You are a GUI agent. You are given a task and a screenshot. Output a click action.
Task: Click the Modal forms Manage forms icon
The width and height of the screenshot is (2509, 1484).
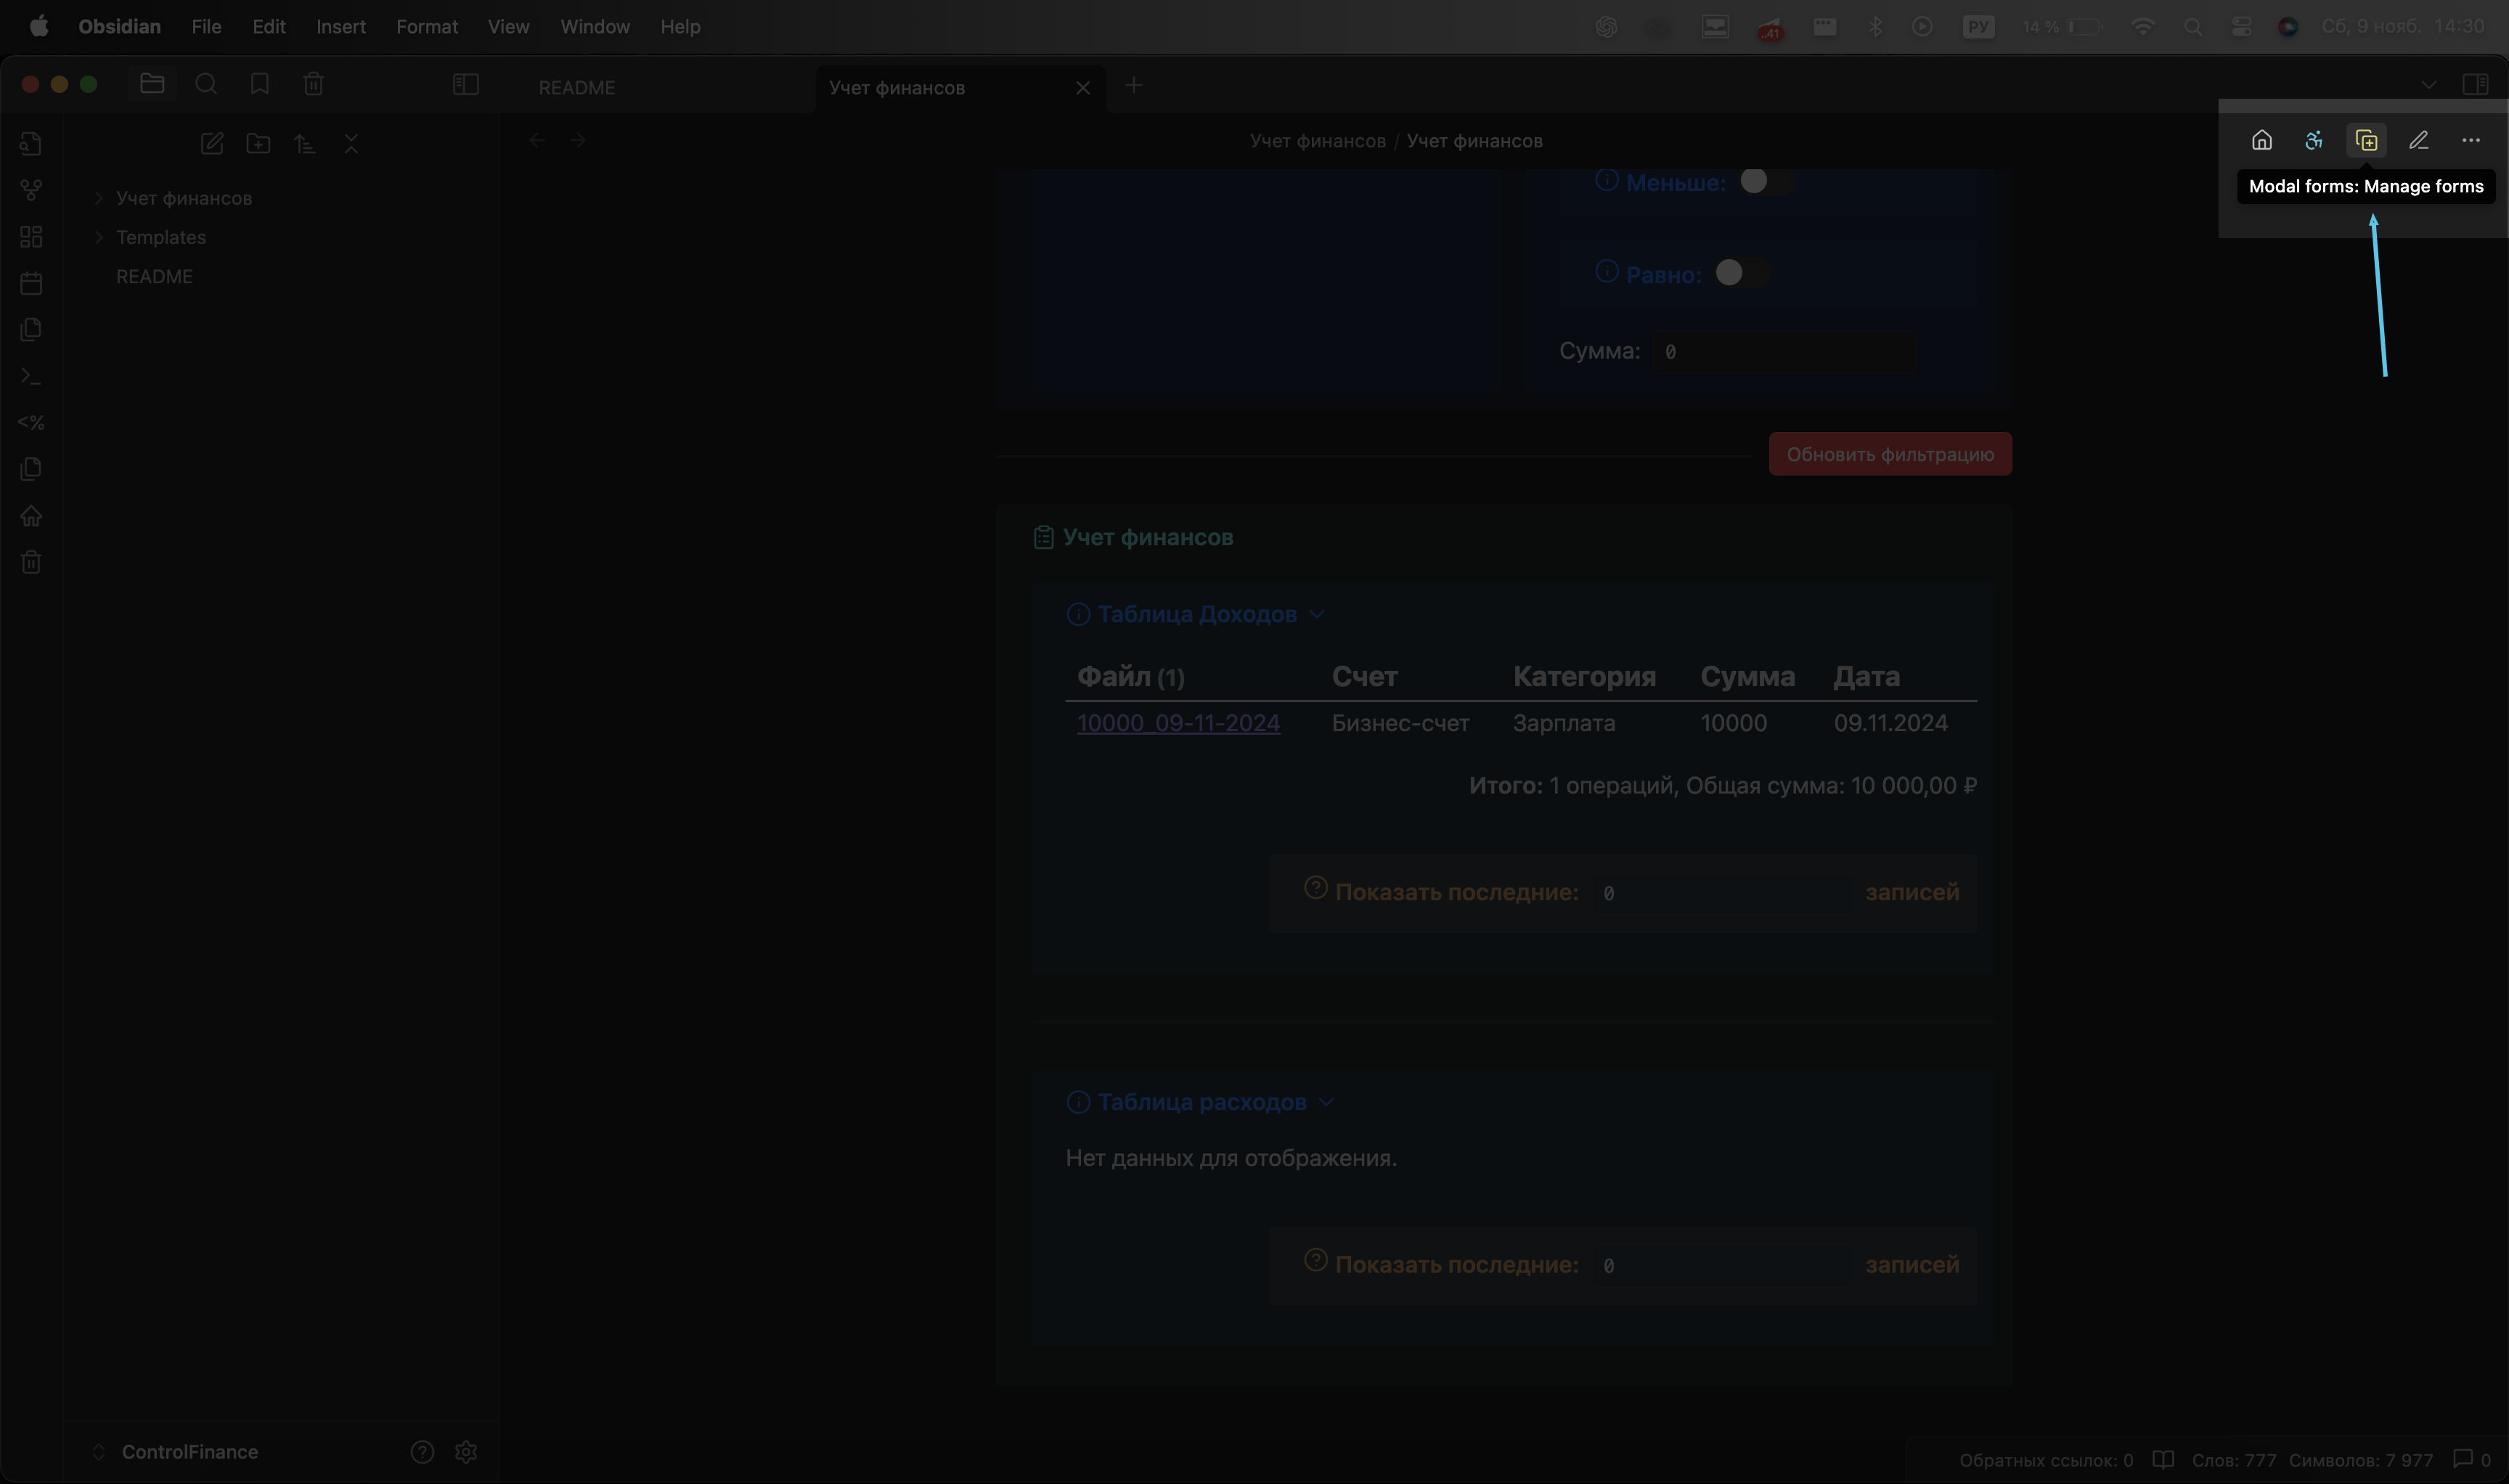click(2366, 141)
